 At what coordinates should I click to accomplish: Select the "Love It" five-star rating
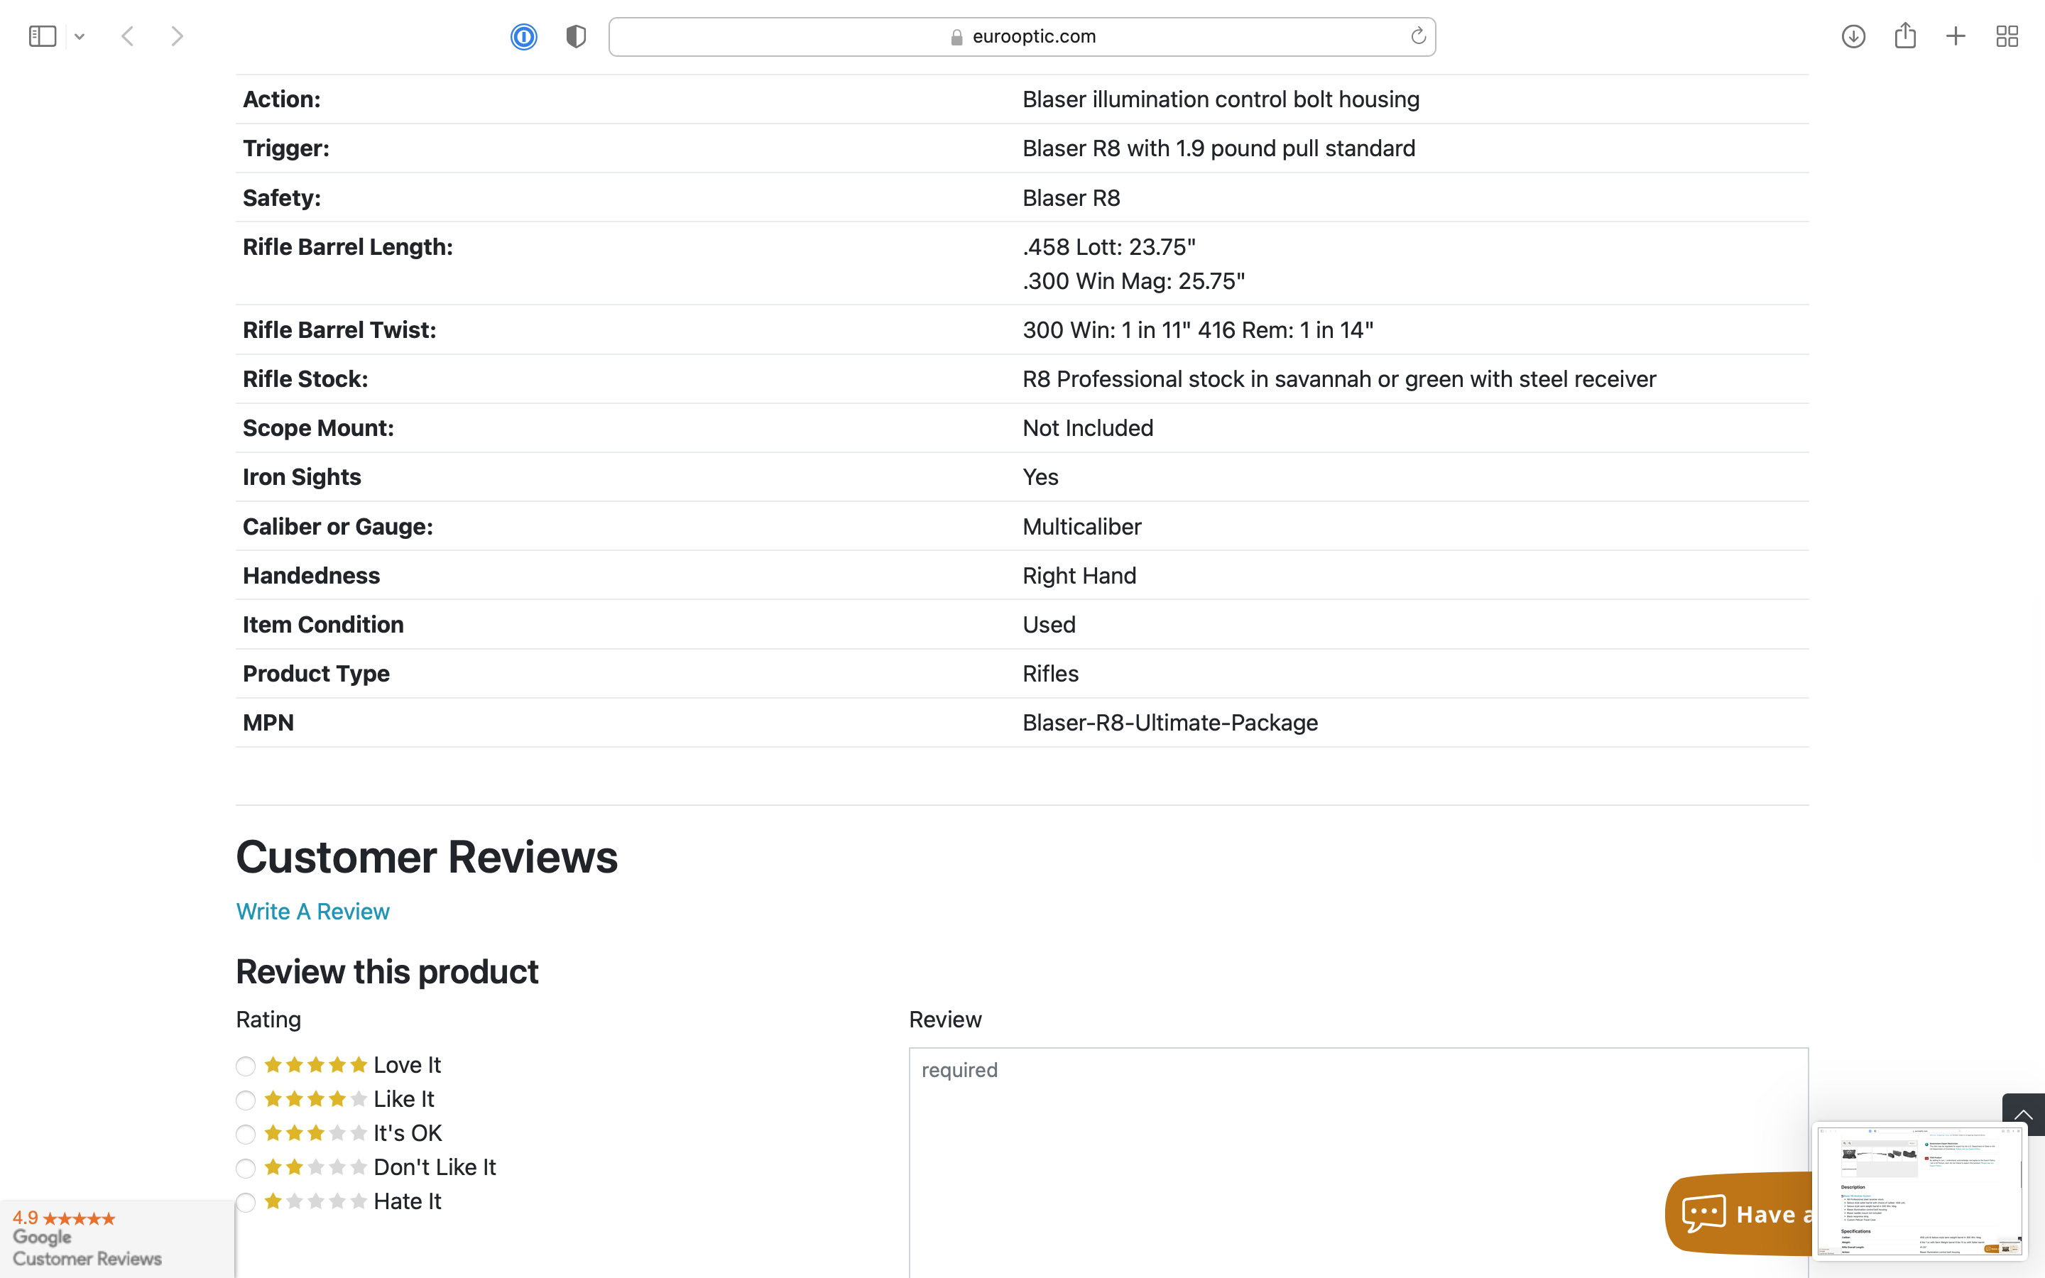[x=246, y=1066]
